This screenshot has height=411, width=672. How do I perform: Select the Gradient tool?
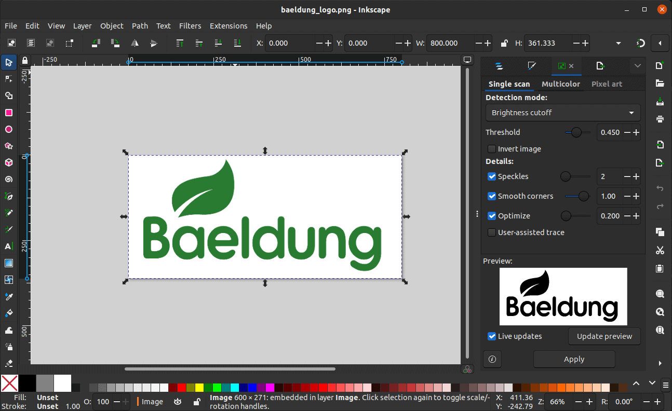pos(8,263)
